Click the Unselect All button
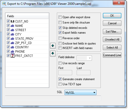This screenshot has width=128, height=109. pyautogui.click(x=112, y=39)
